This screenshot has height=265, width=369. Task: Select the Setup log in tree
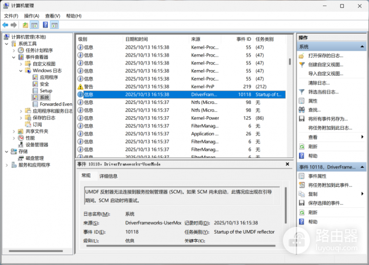[x=46, y=90]
